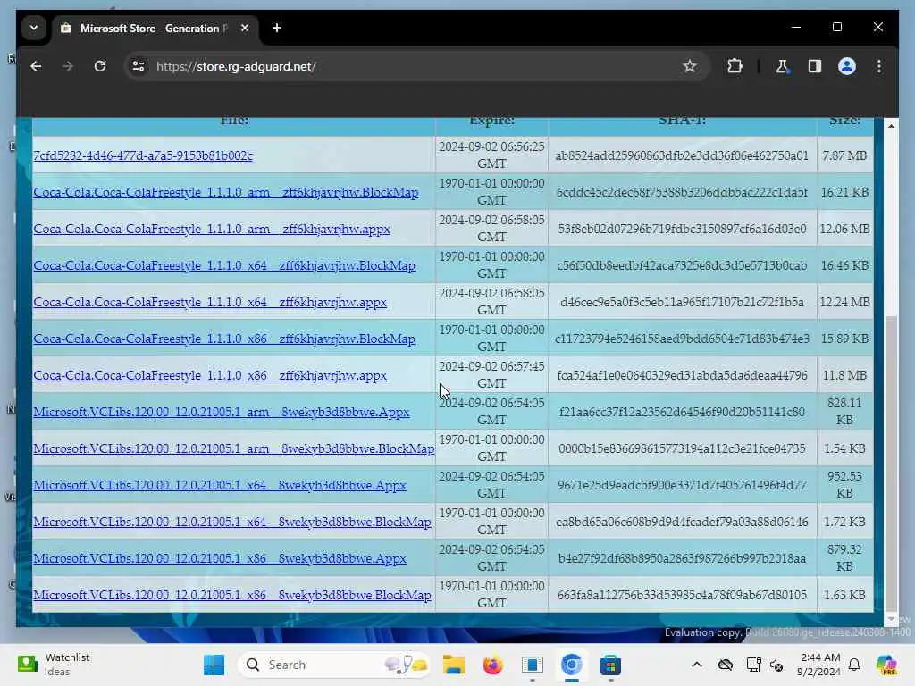Open the network display tray icon
This screenshot has height=686, width=915.
(753, 665)
